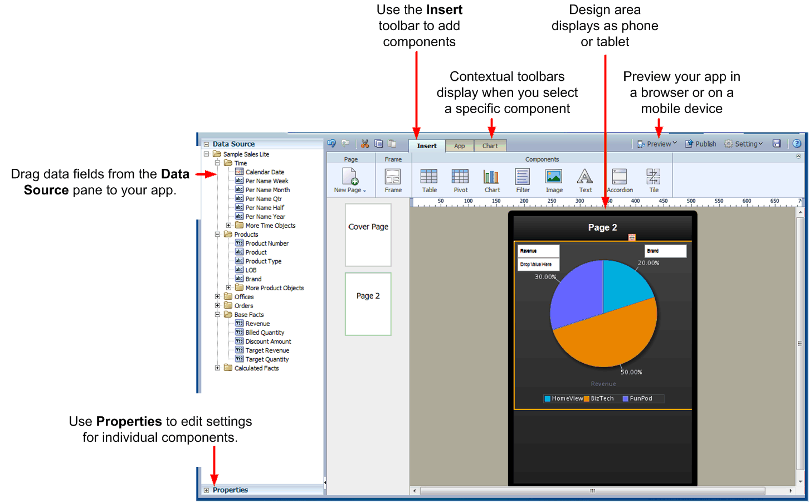Insert a Text component

(x=585, y=181)
